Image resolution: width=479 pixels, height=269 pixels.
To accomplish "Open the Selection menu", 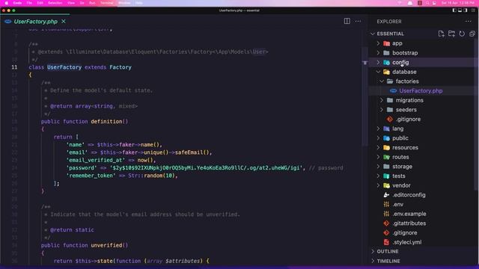I will (55, 3).
